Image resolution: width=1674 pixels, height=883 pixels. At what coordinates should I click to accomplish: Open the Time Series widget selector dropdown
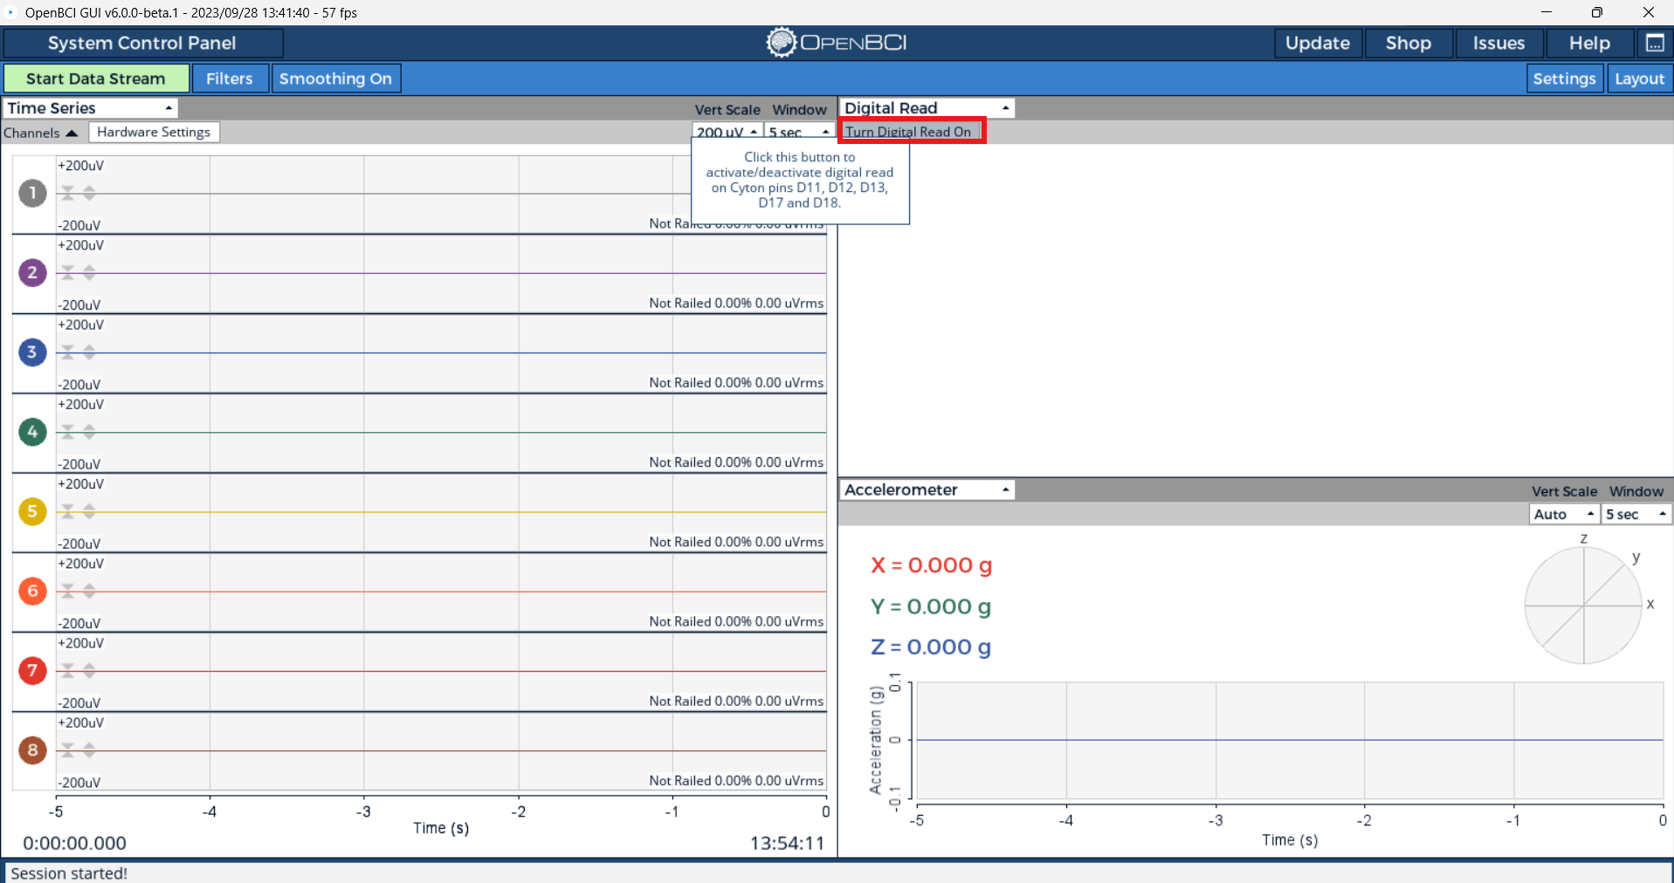[x=90, y=108]
